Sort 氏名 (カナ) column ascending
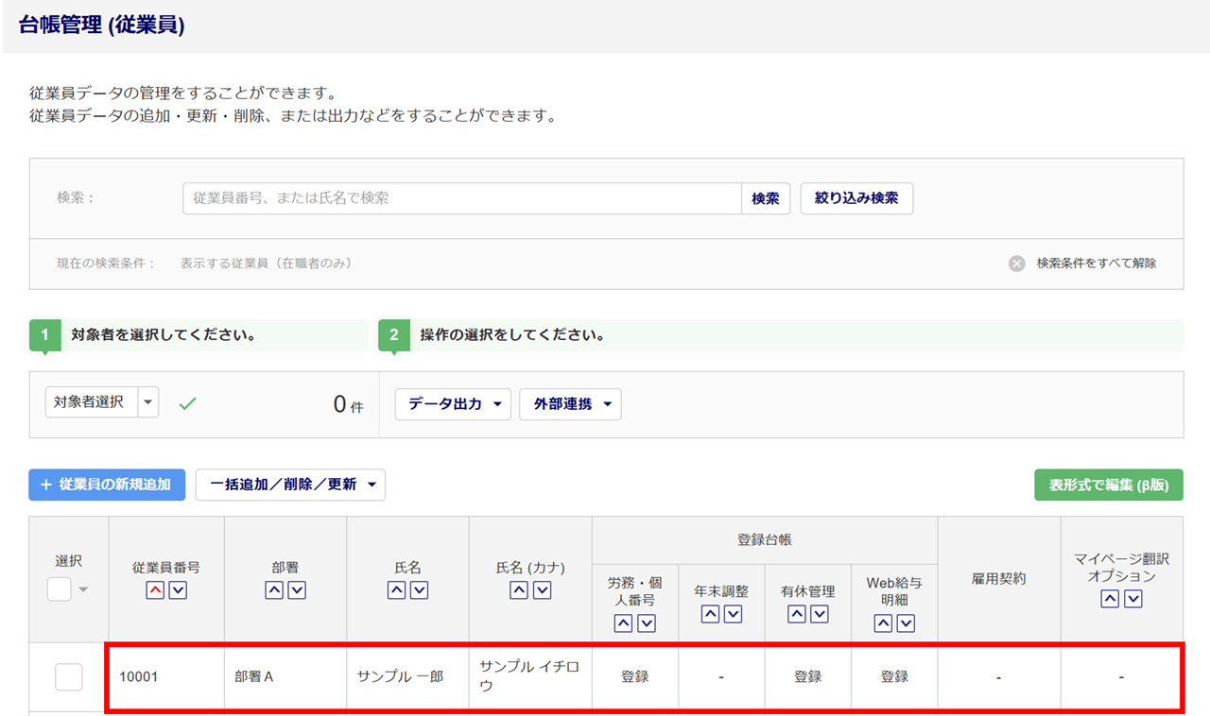Viewport: 1210px width, 716px height. click(x=519, y=590)
